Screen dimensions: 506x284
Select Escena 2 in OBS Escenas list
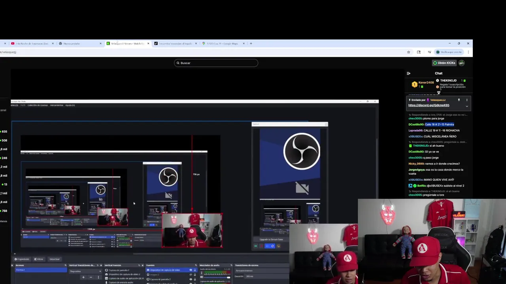41,270
